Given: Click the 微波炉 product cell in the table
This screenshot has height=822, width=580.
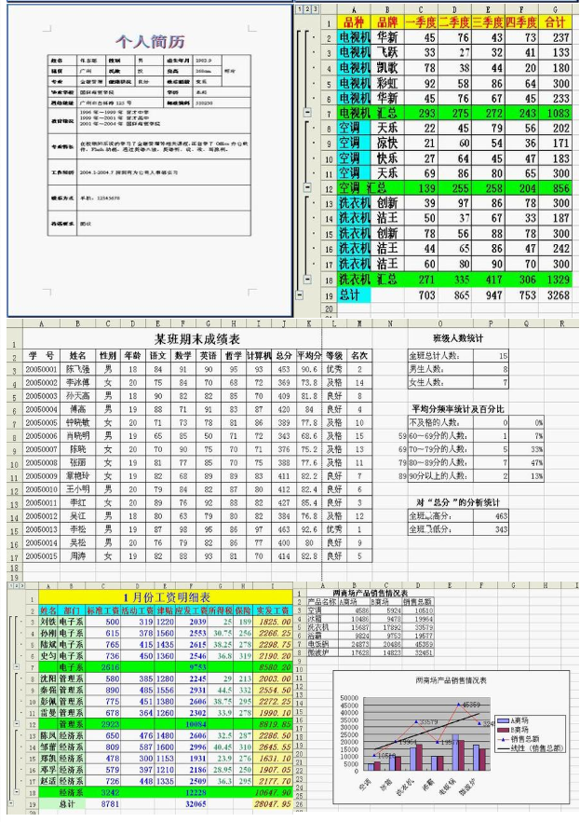Looking at the screenshot, I should point(322,652).
